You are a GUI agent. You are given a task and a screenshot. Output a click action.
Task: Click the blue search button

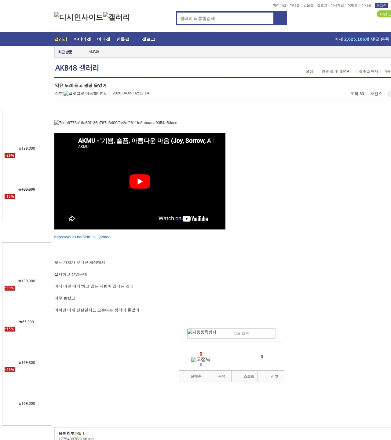(280, 18)
